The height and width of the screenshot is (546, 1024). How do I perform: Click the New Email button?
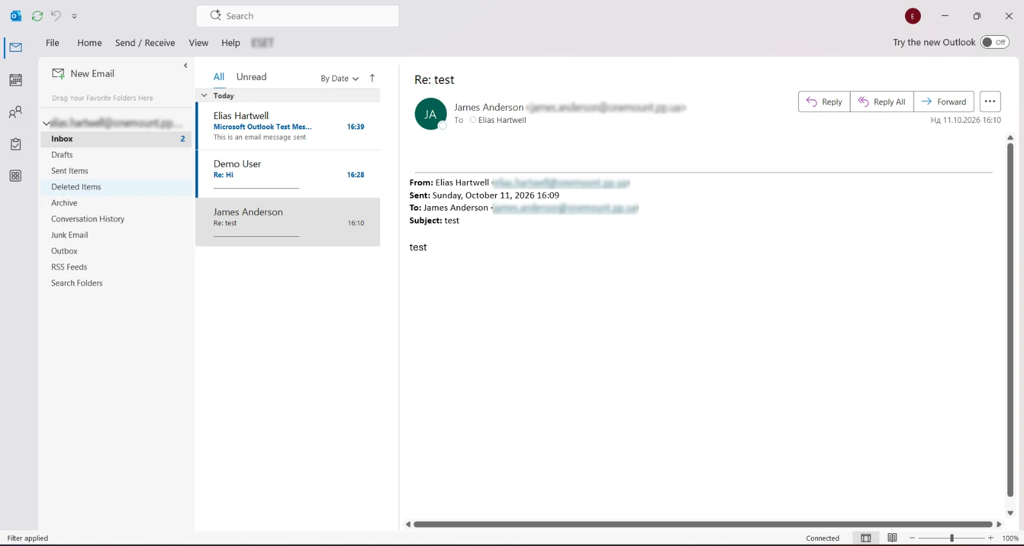pos(83,74)
